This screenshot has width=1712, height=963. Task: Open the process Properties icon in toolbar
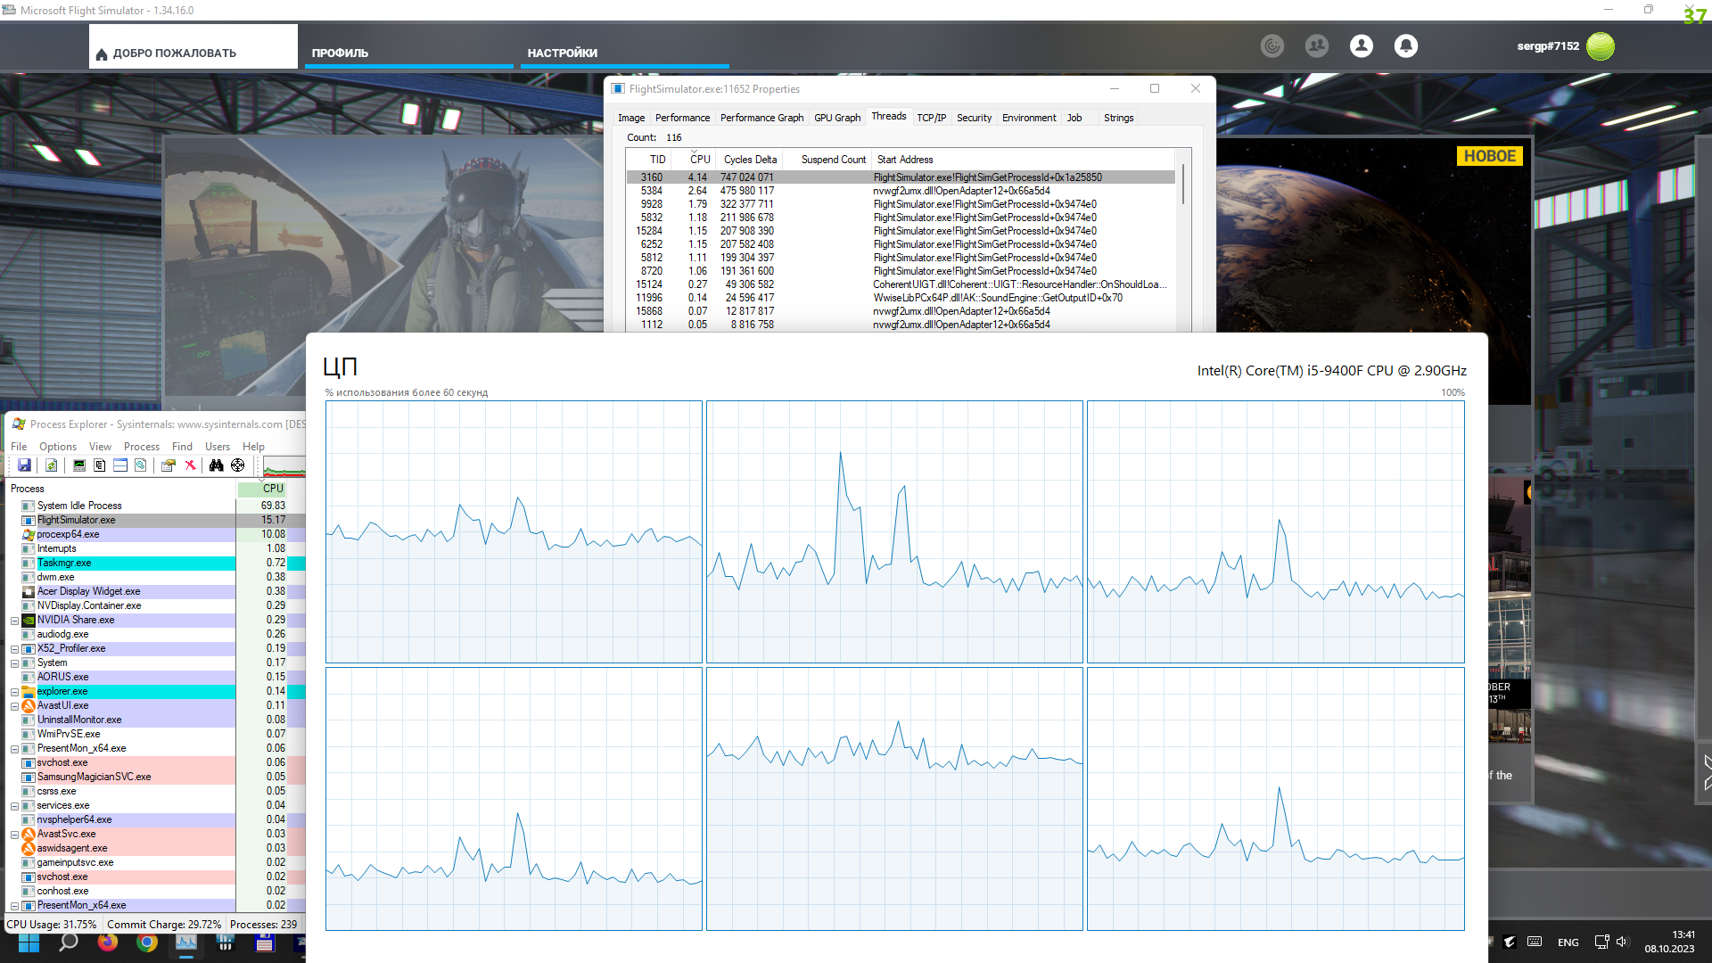point(169,465)
